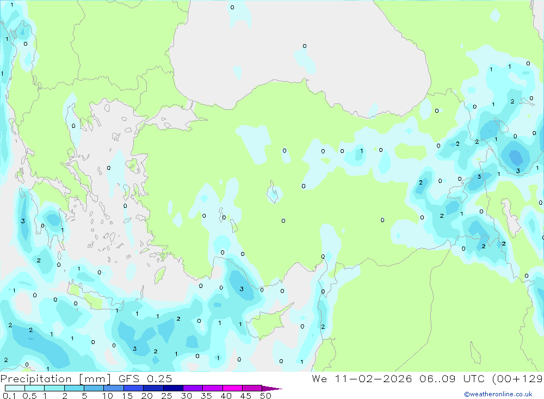Click the '0.5' legend scale label

[x=29, y=396]
